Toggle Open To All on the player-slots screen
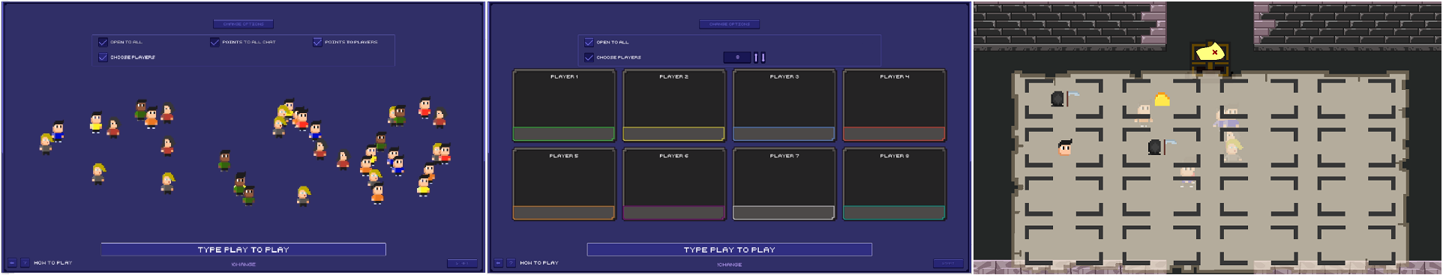 [589, 42]
